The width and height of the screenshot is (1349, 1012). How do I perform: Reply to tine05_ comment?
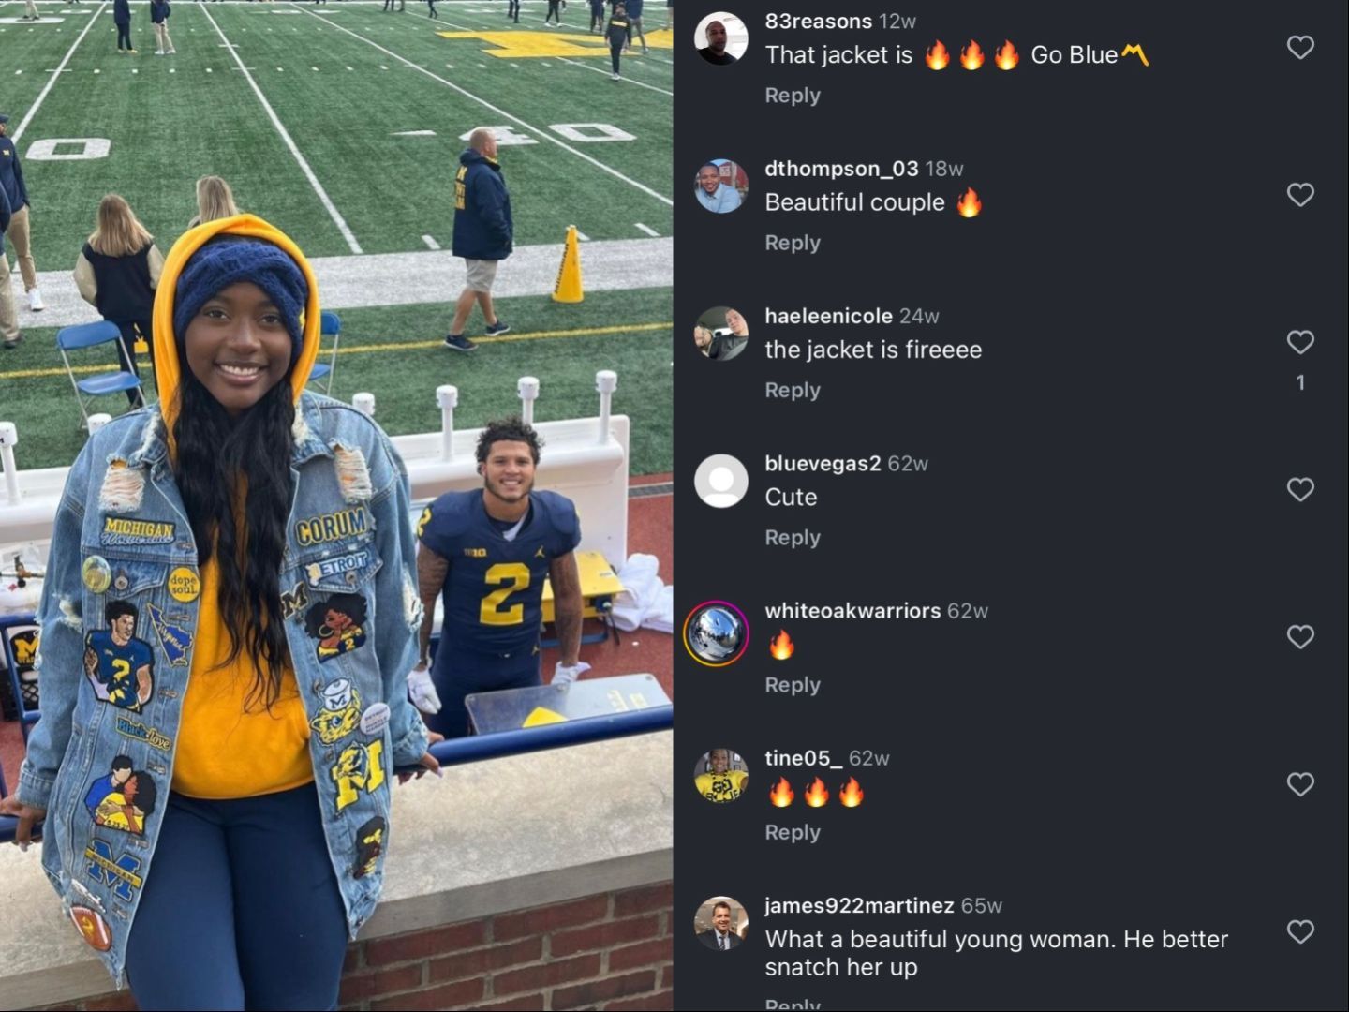793,833
